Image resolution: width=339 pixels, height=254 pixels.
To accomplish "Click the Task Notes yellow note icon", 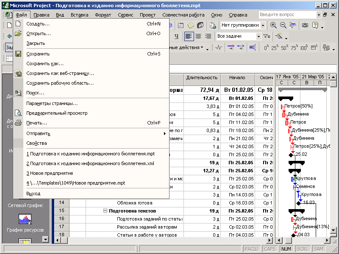I will pos(190,25).
